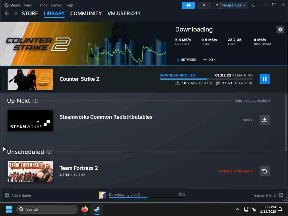Click the Counter-Strike 2 download progress bar
This screenshot has width=288, height=216.
tap(206, 79)
